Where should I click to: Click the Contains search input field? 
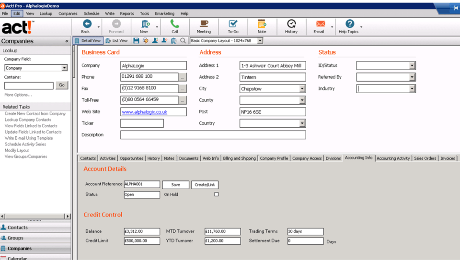tap(29, 85)
